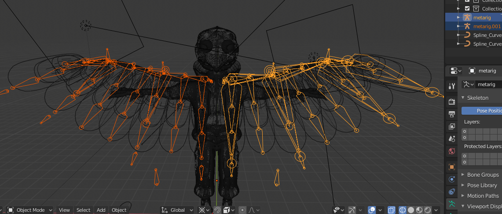Click armature icon of metarig in outliner
The height and width of the screenshot is (214, 502).
[467, 17]
